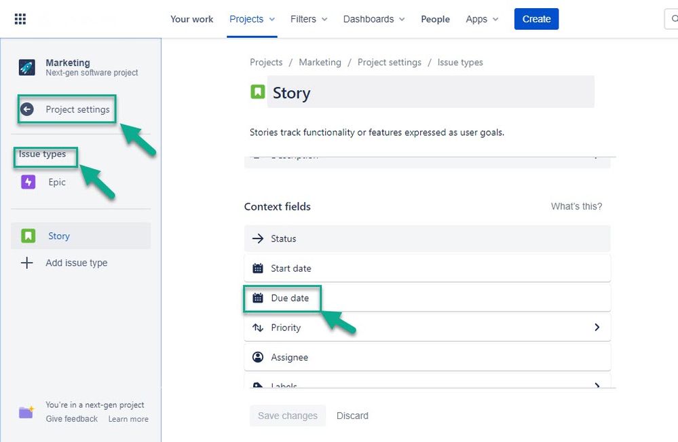Image resolution: width=678 pixels, height=442 pixels.
Task: Click Project settings in the breadcrumb
Action: (x=389, y=62)
